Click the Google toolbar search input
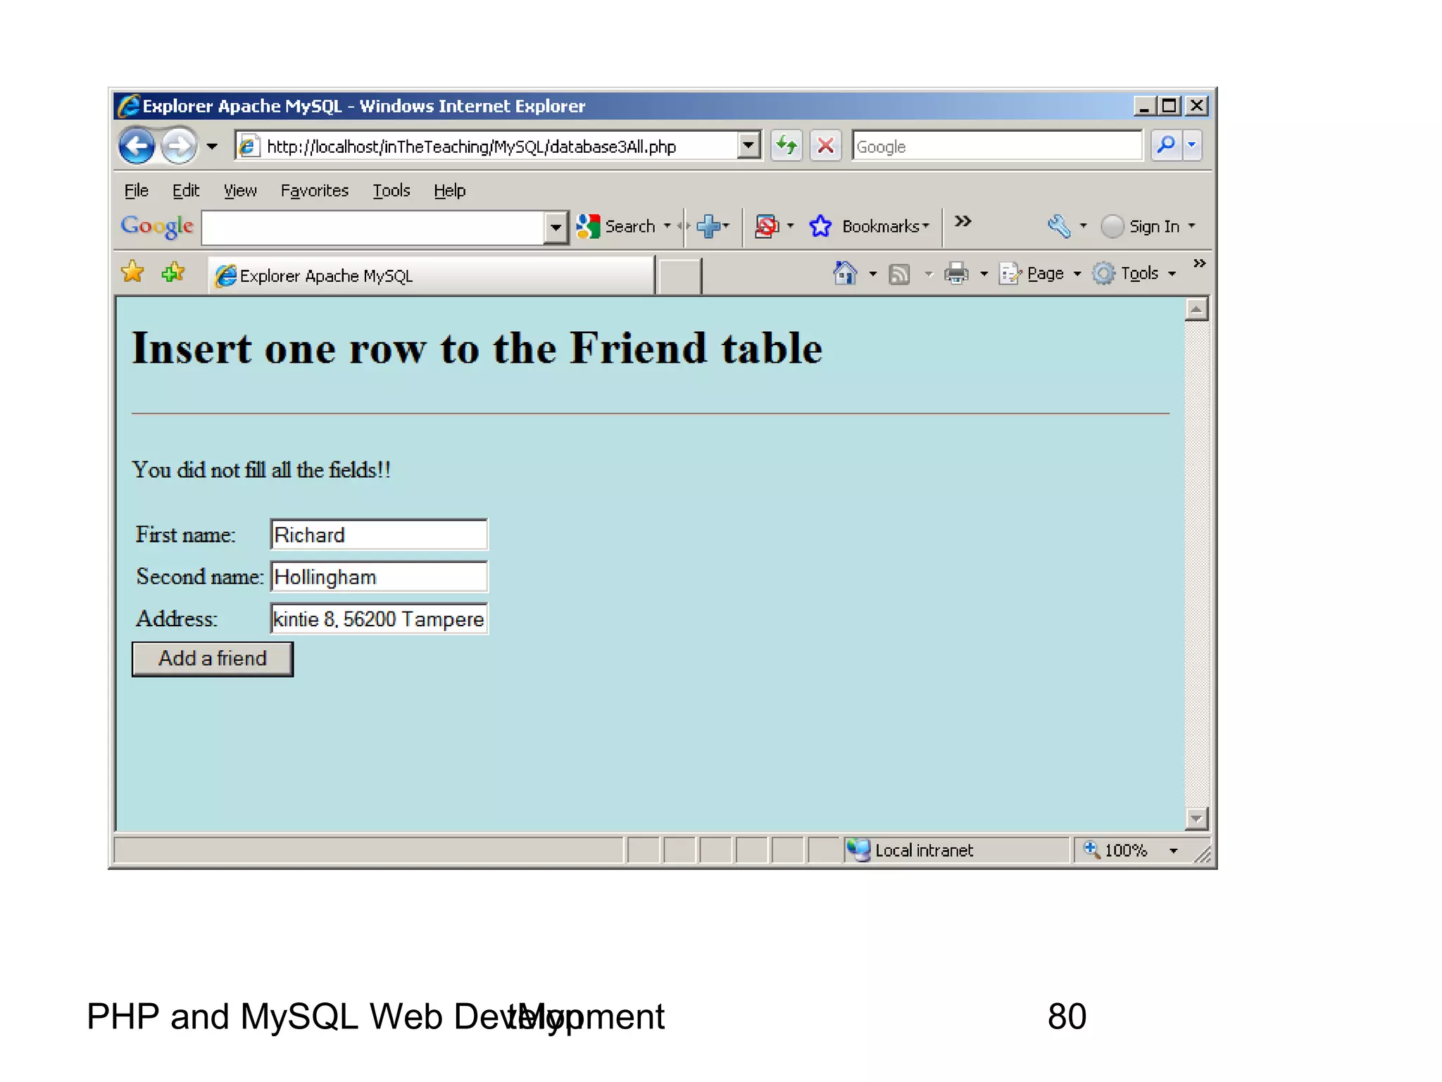1442x1082 pixels. 373,228
